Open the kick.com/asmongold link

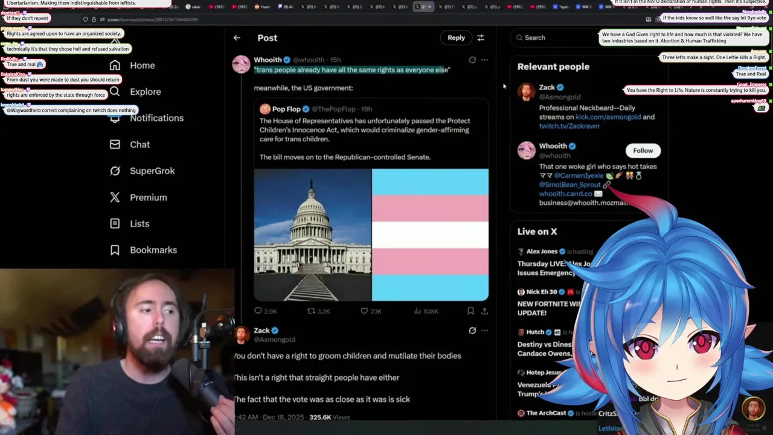click(x=608, y=117)
